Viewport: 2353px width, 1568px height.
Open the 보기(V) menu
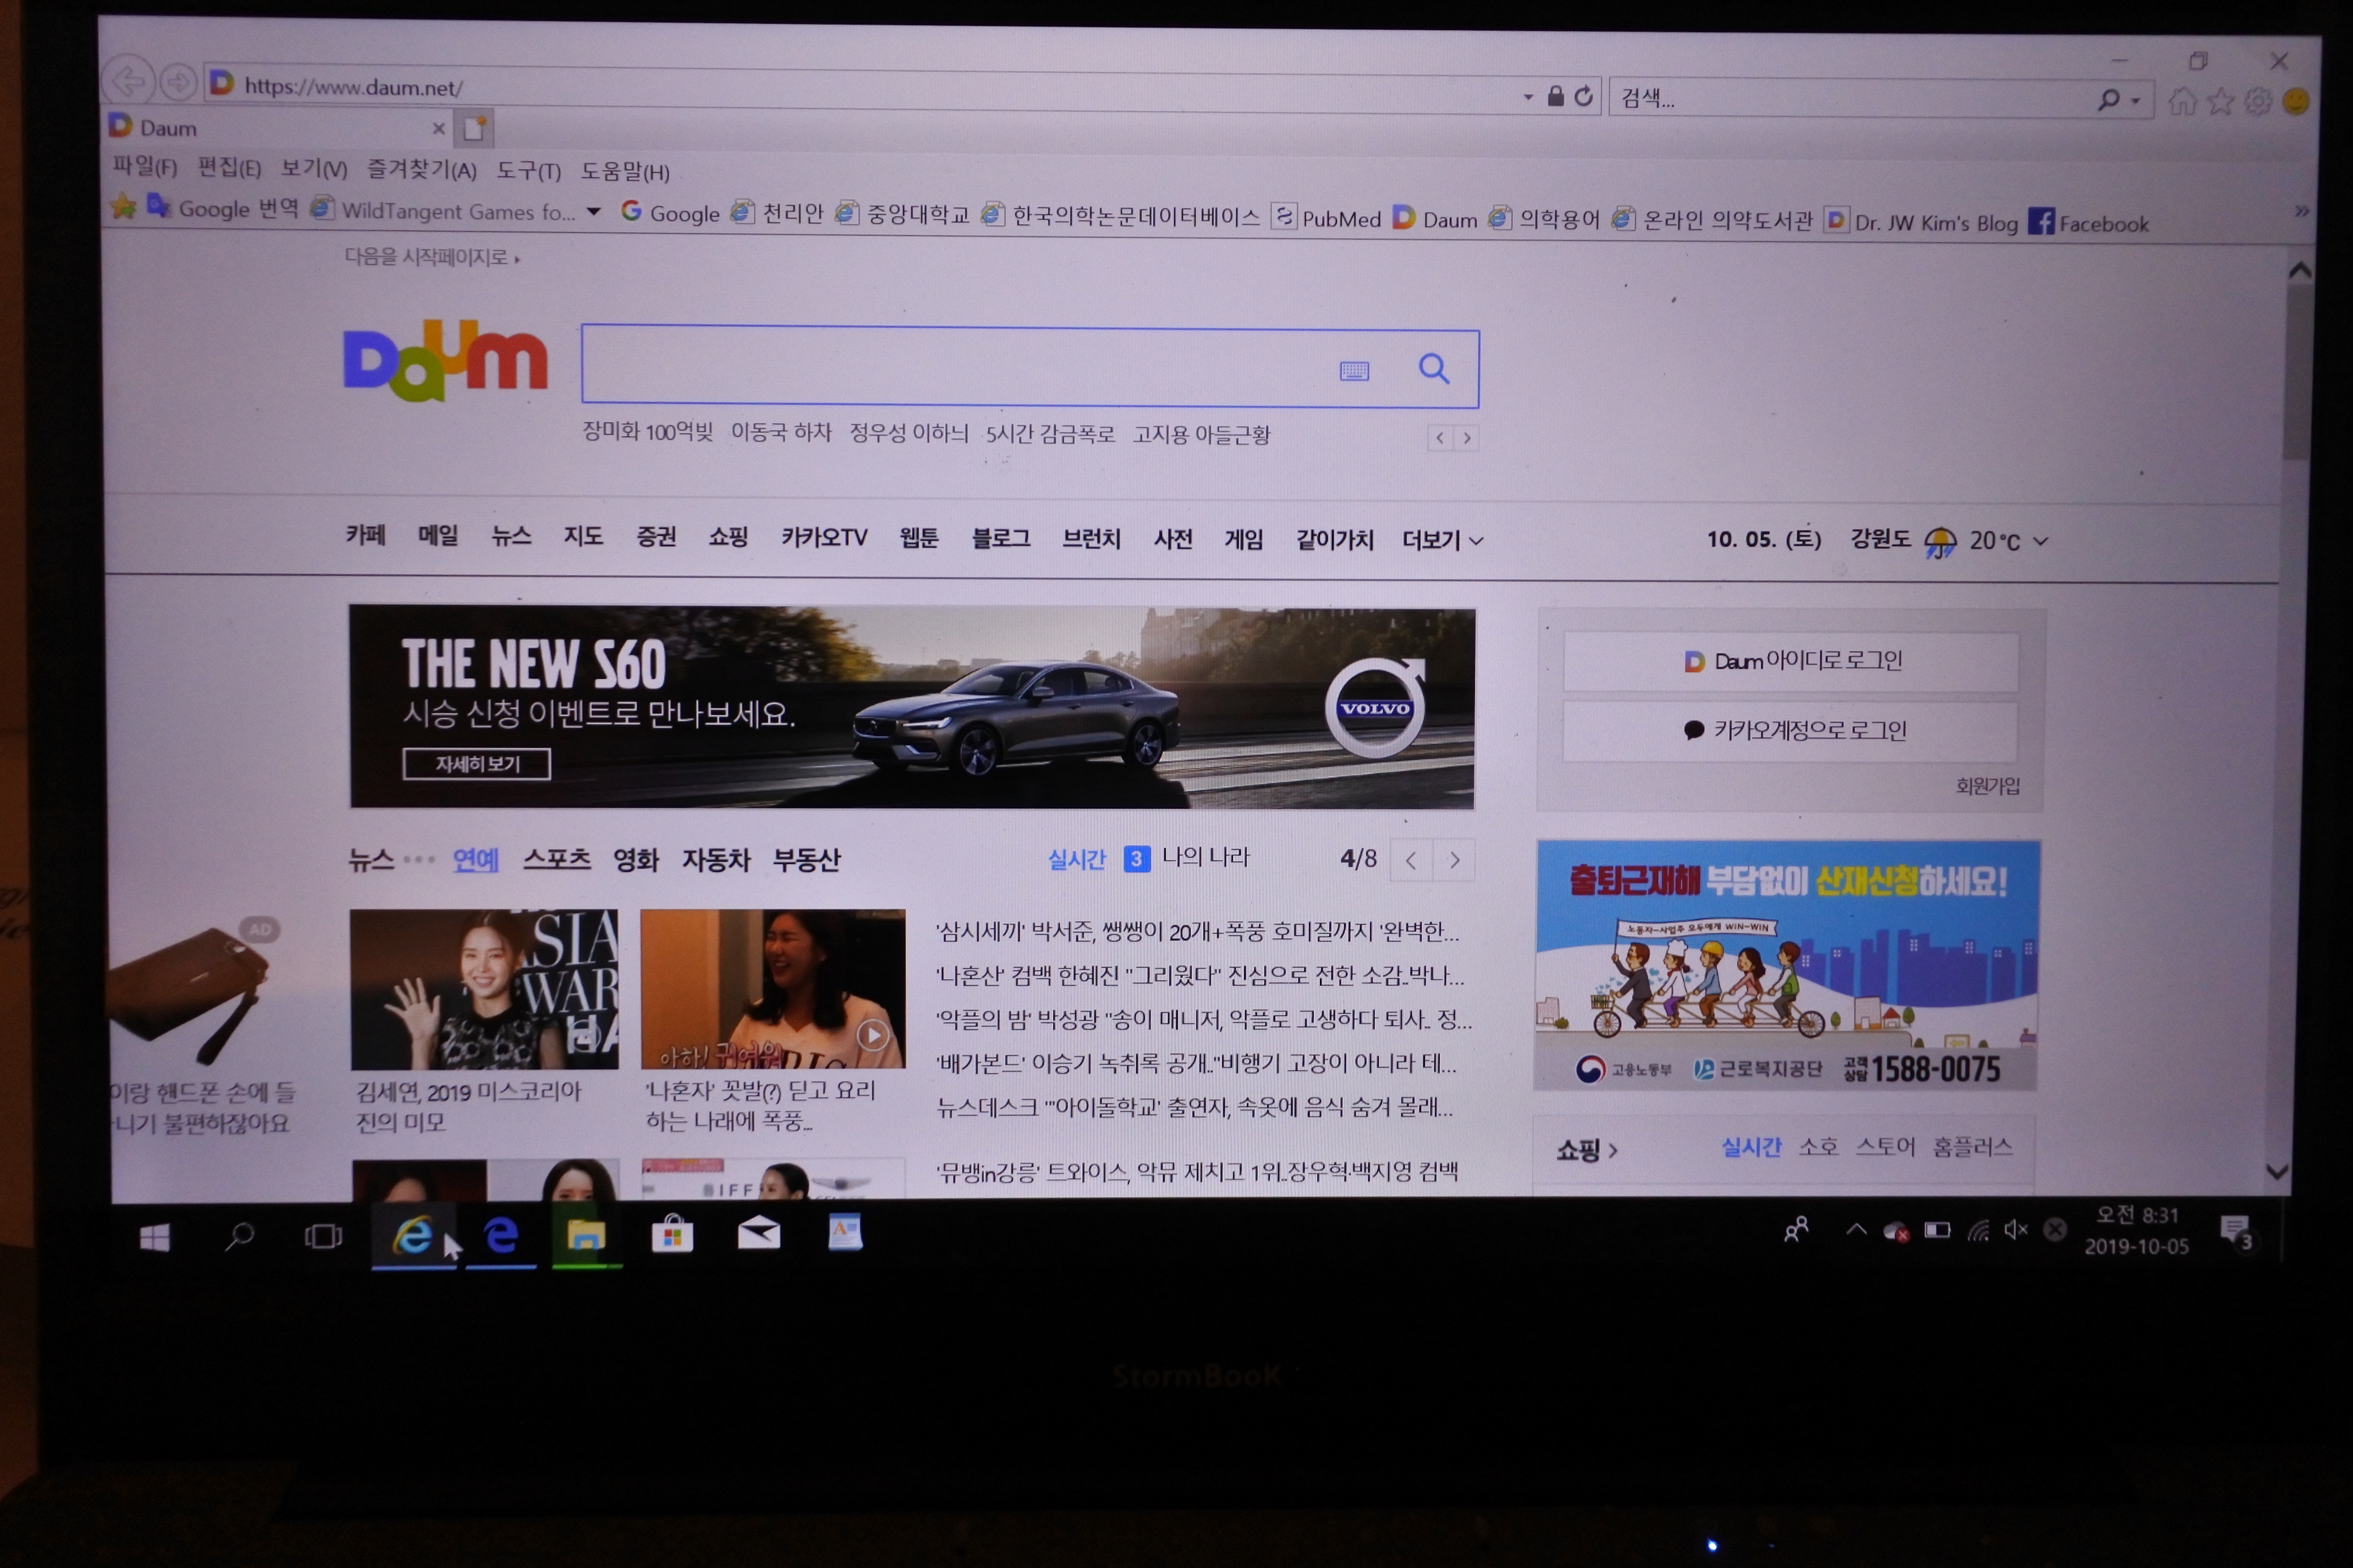314,168
